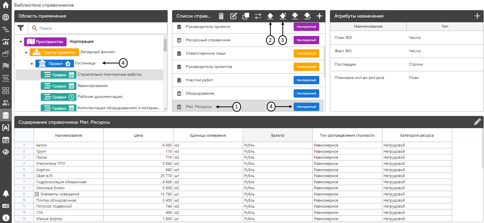This screenshot has width=484, height=223.
Task: Select the Поставщик attribute row
Action: [x=407, y=64]
